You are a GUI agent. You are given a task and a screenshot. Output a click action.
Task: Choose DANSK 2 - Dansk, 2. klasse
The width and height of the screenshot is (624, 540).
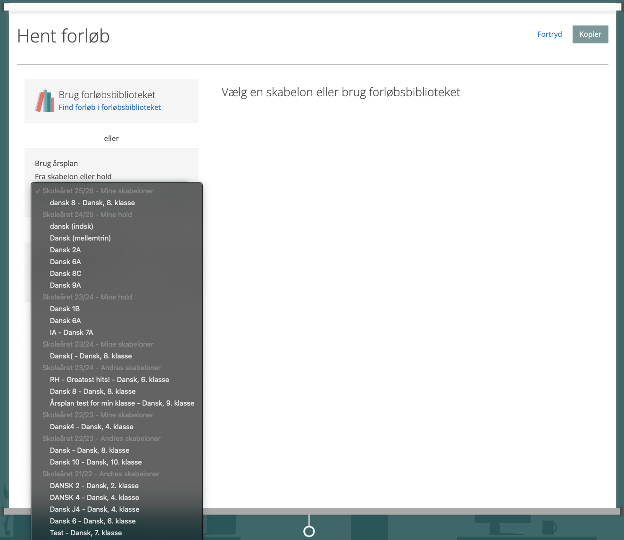click(94, 486)
